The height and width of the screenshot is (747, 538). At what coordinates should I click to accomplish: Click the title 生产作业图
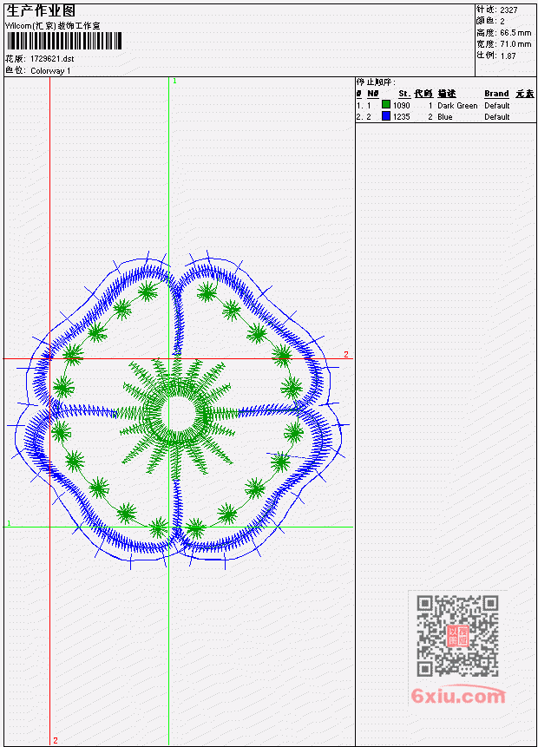pyautogui.click(x=41, y=10)
